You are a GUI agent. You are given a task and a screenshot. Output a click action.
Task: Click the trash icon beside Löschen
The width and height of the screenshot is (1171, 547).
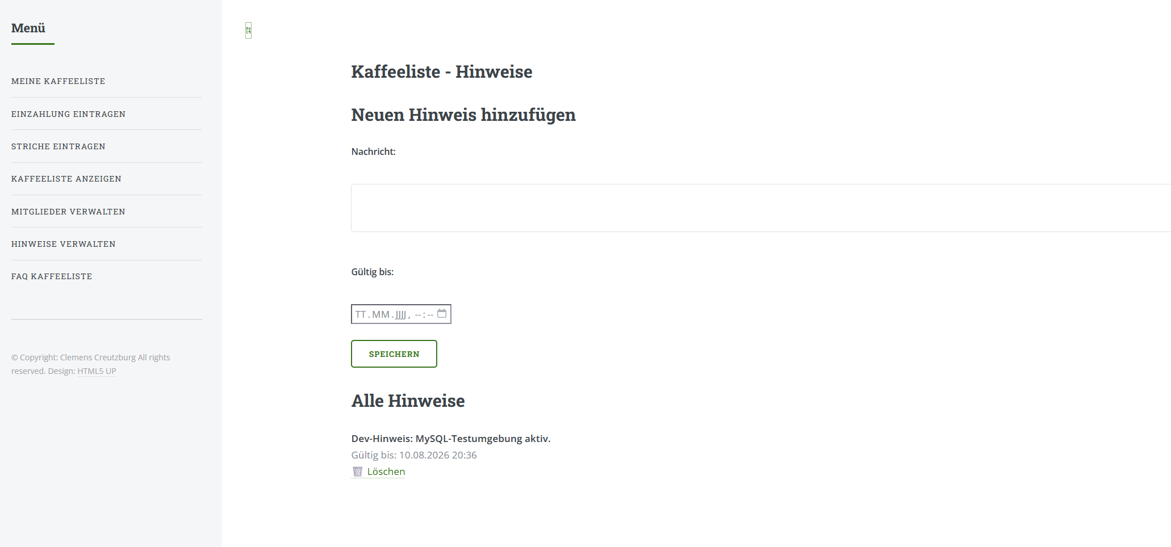[x=358, y=472]
